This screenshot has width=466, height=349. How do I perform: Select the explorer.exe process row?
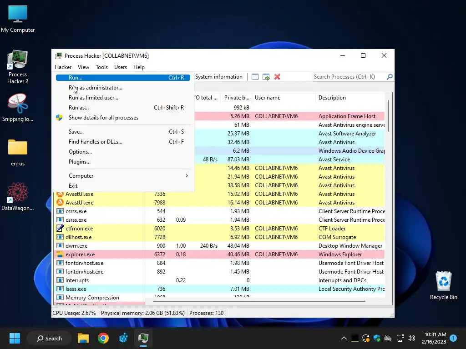coord(220,254)
